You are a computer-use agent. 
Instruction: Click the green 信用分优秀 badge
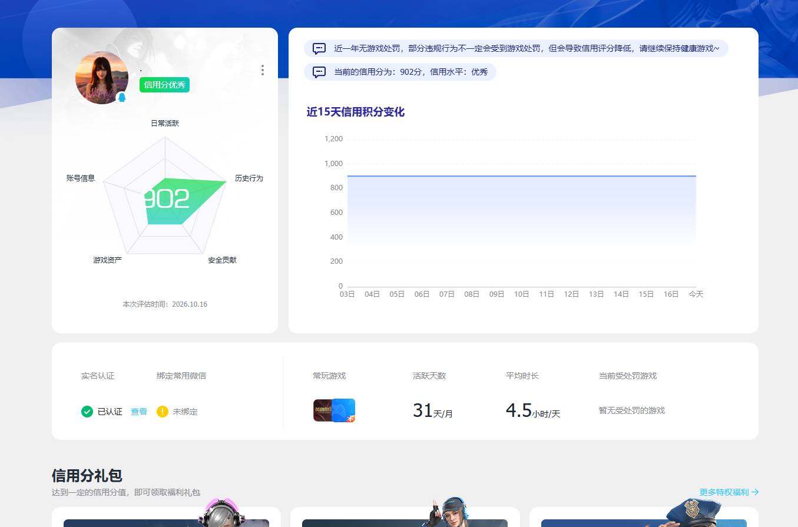click(164, 85)
